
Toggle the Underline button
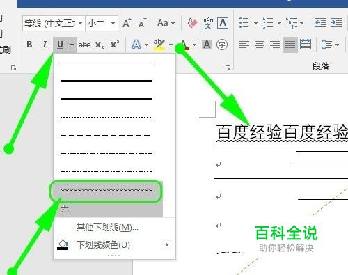60,45
